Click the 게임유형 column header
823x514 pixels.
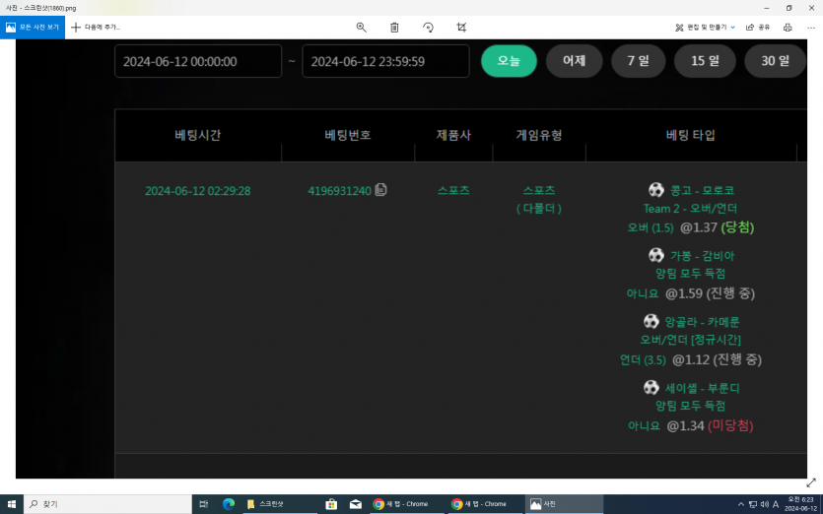click(x=539, y=135)
